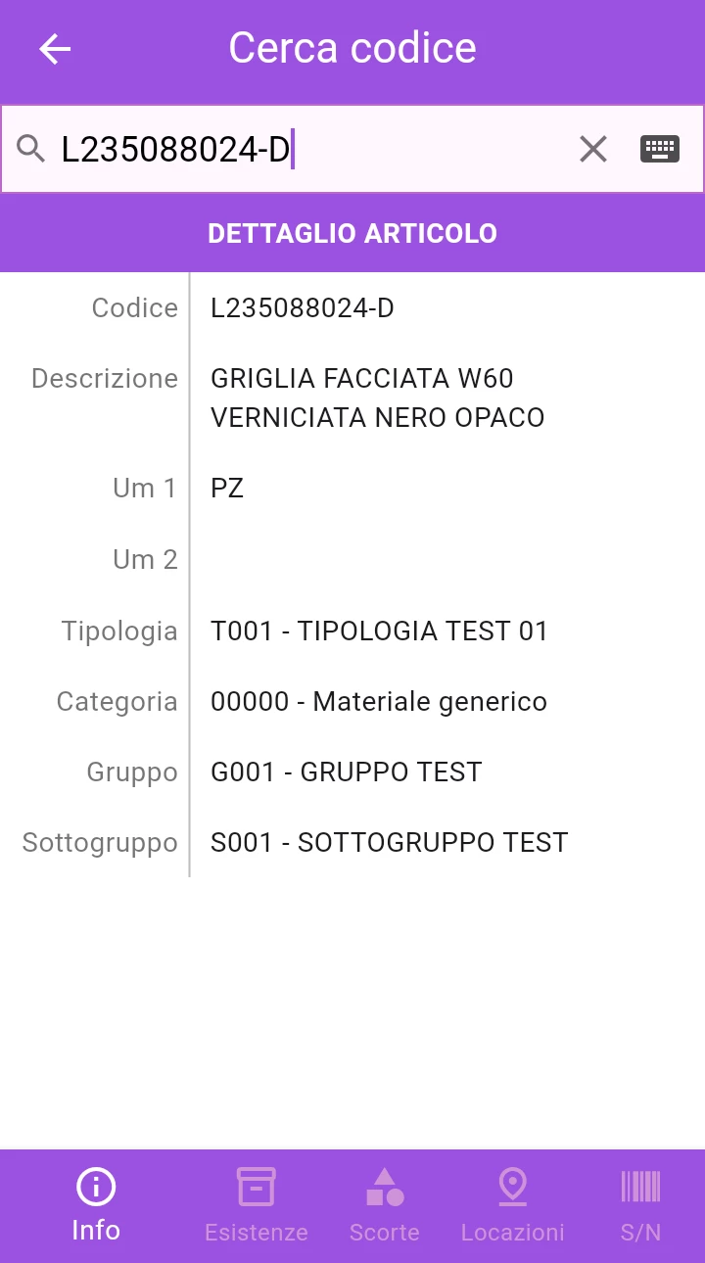The width and height of the screenshot is (705, 1263).
Task: Clear the search field with X
Action: point(593,149)
